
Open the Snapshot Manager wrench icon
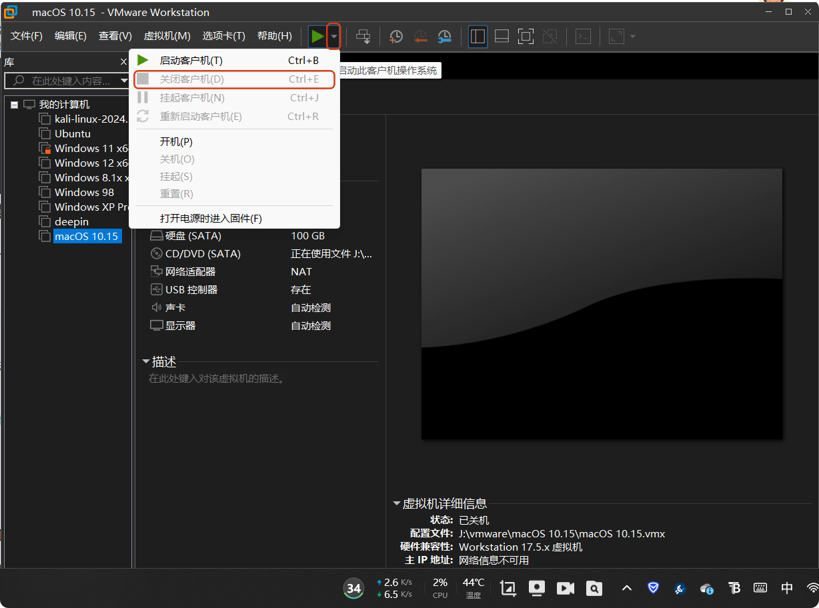(444, 37)
